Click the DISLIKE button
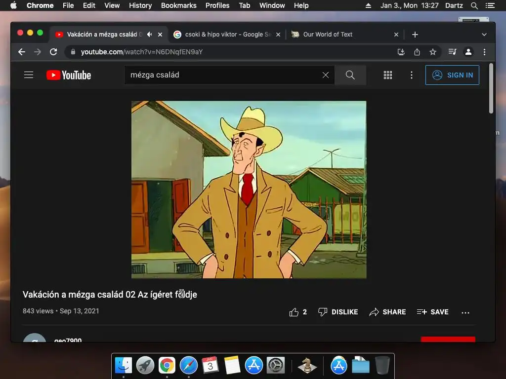 [338, 312]
